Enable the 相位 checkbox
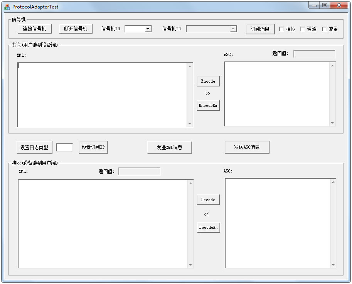The height and width of the screenshot is (284, 352). pos(281,29)
